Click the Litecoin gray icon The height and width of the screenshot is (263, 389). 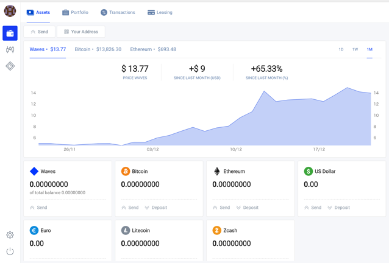pyautogui.click(x=126, y=230)
